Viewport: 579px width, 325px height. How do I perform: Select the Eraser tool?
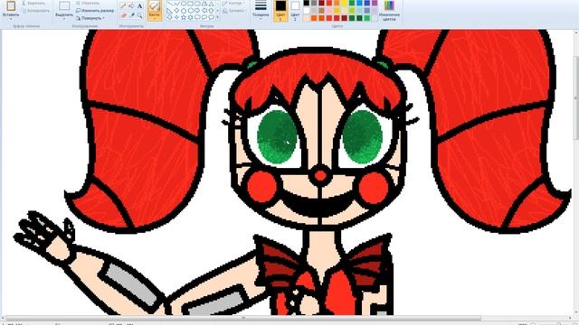coord(124,15)
